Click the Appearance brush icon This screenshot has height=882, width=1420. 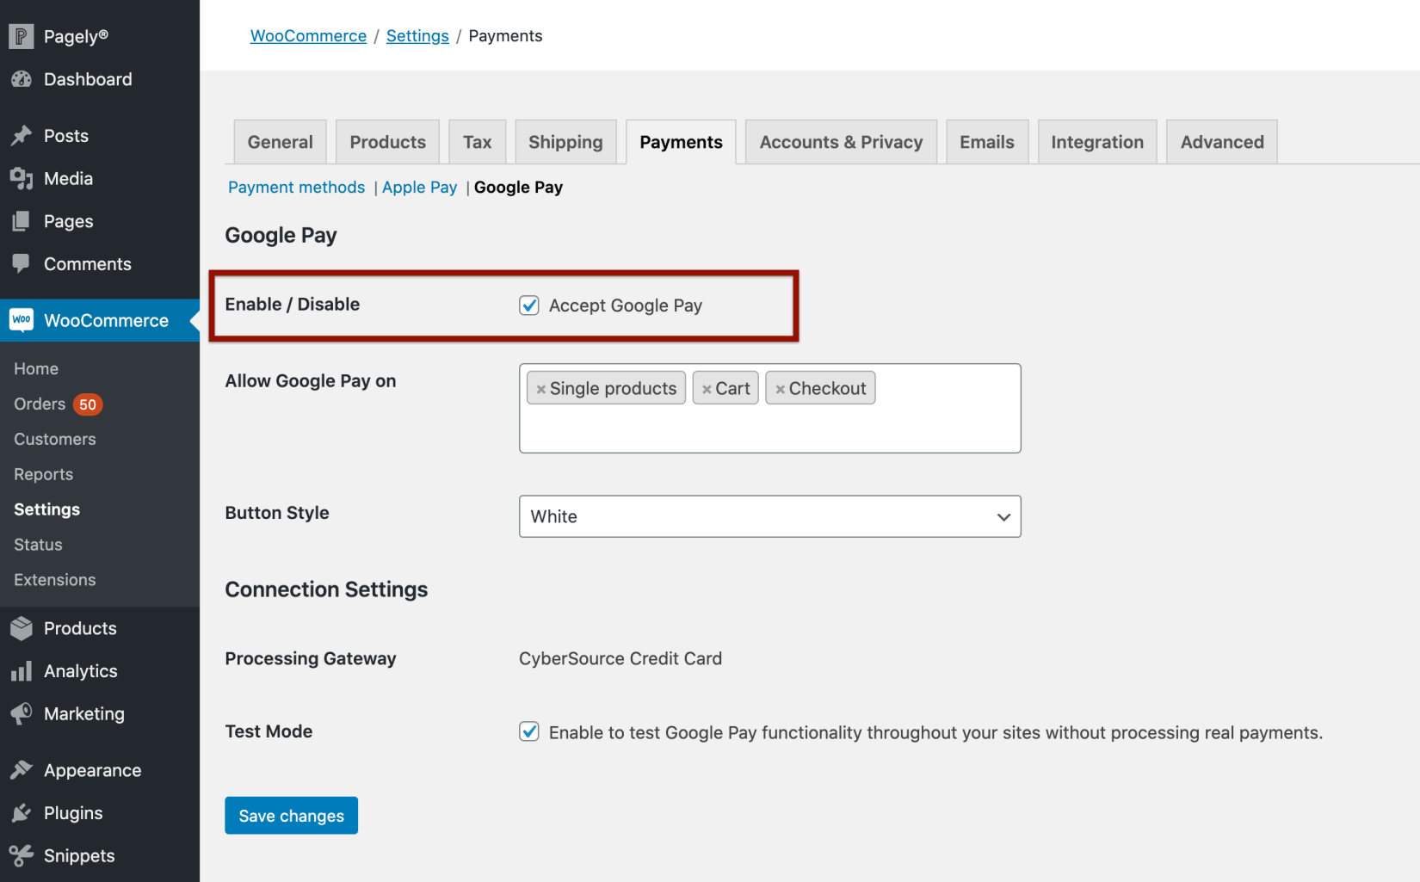[22, 769]
